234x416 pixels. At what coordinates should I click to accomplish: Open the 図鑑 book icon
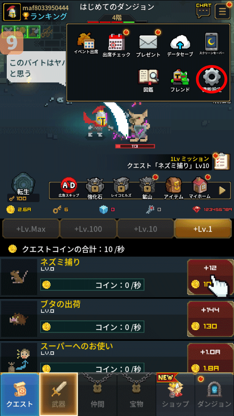click(x=148, y=81)
